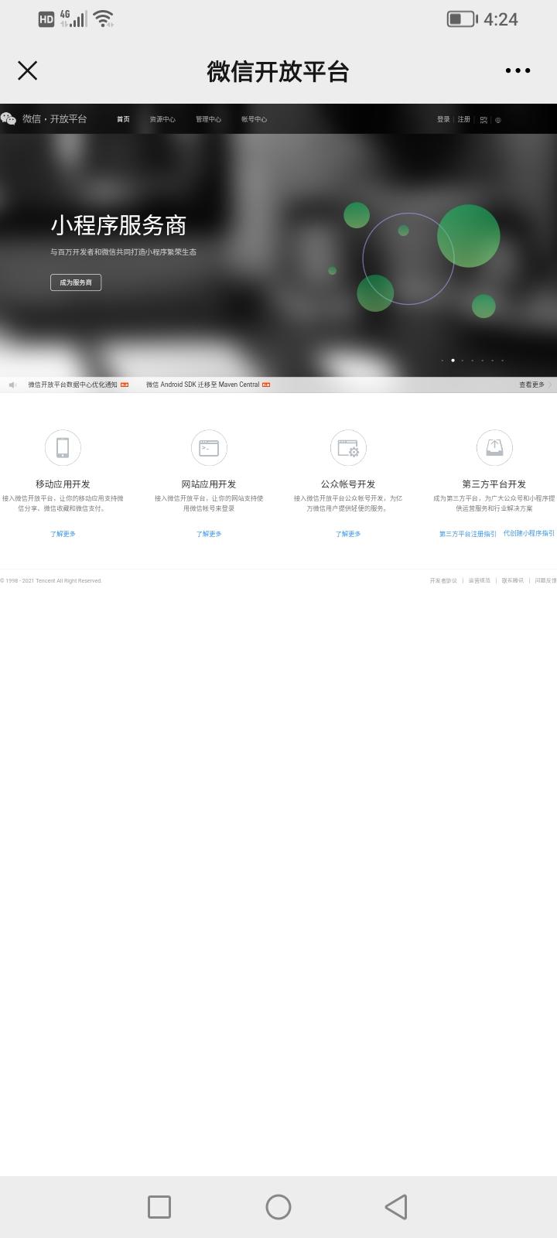Click the mobile phone icon for 移动应用开发
Screen dimensions: 557x1238
(x=63, y=447)
